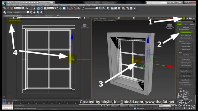This screenshot has height=111, width=198.
Task: Activate the Select and Manipulate tool
Action: coord(60,8)
